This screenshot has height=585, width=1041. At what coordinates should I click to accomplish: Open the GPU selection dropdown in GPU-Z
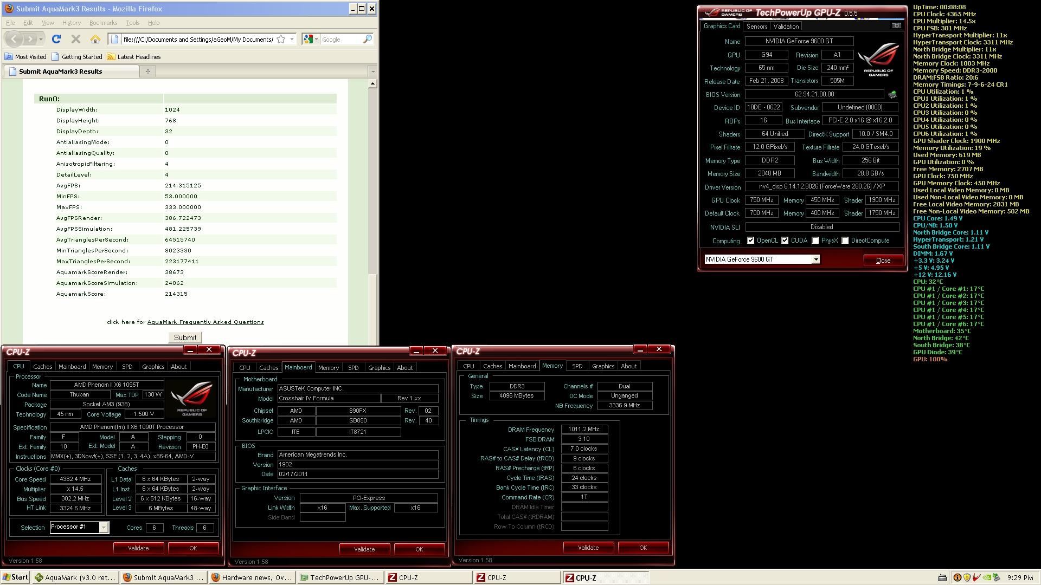(815, 259)
